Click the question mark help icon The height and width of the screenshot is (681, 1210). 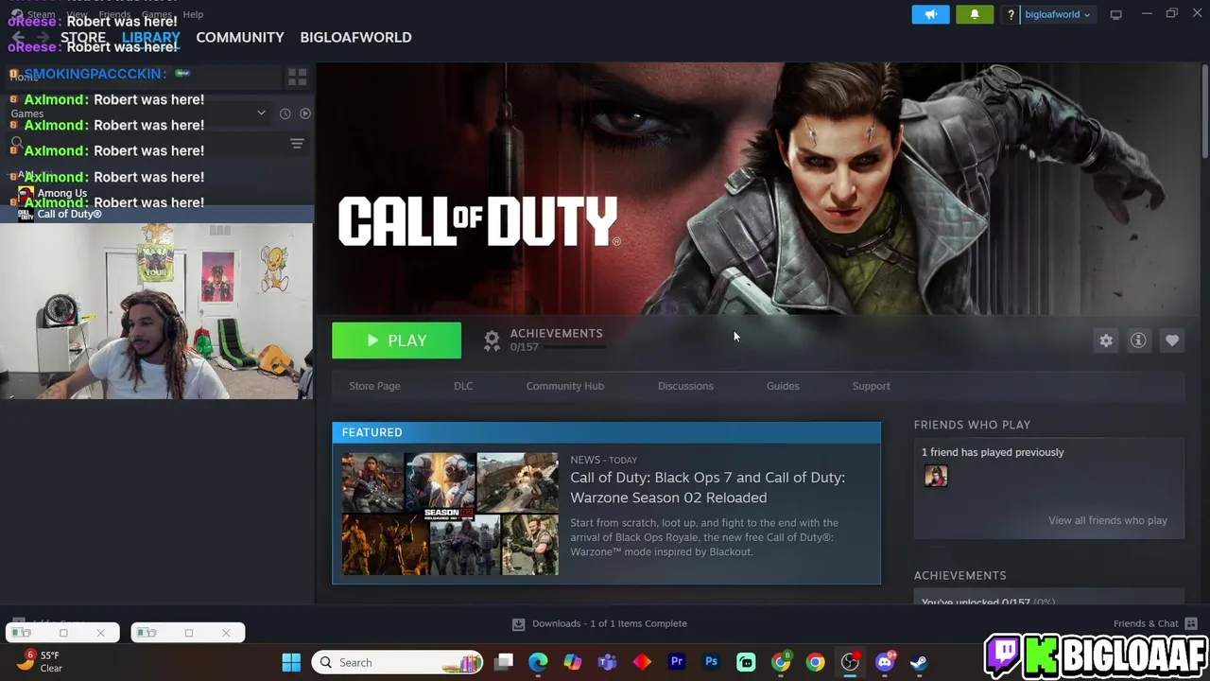point(1011,14)
